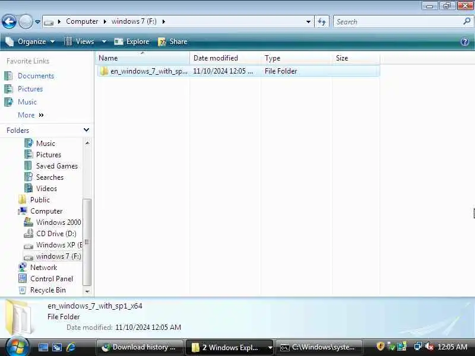Sort by the Type column header
Screen dimensions: 475x356
[x=296, y=58]
